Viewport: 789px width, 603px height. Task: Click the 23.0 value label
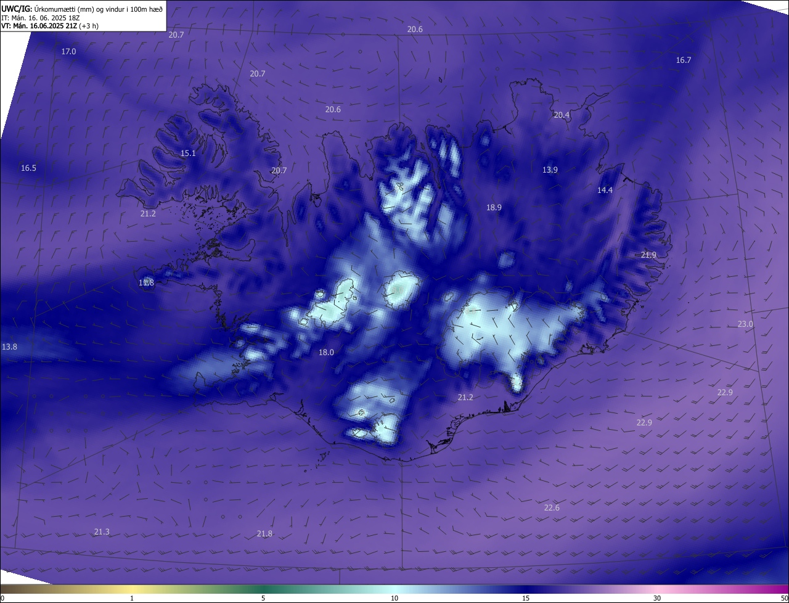coord(745,324)
